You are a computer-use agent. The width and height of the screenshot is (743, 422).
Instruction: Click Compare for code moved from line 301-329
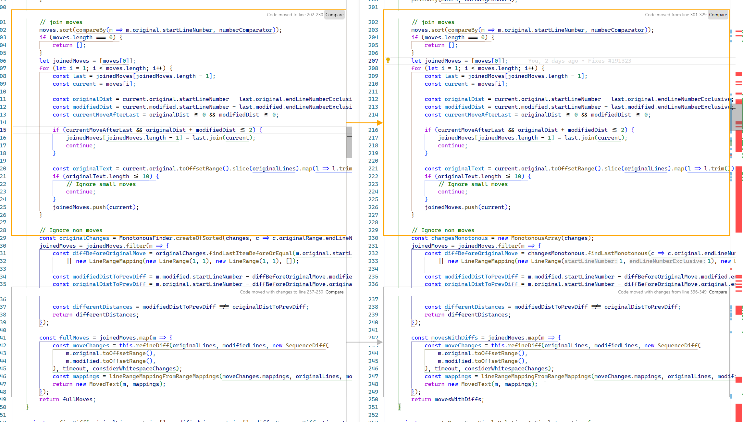(718, 15)
